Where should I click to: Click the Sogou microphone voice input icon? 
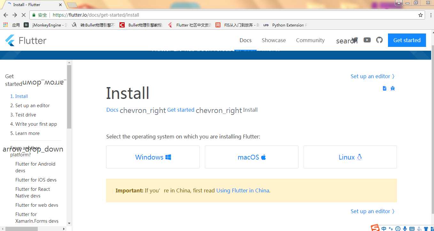tap(405, 229)
